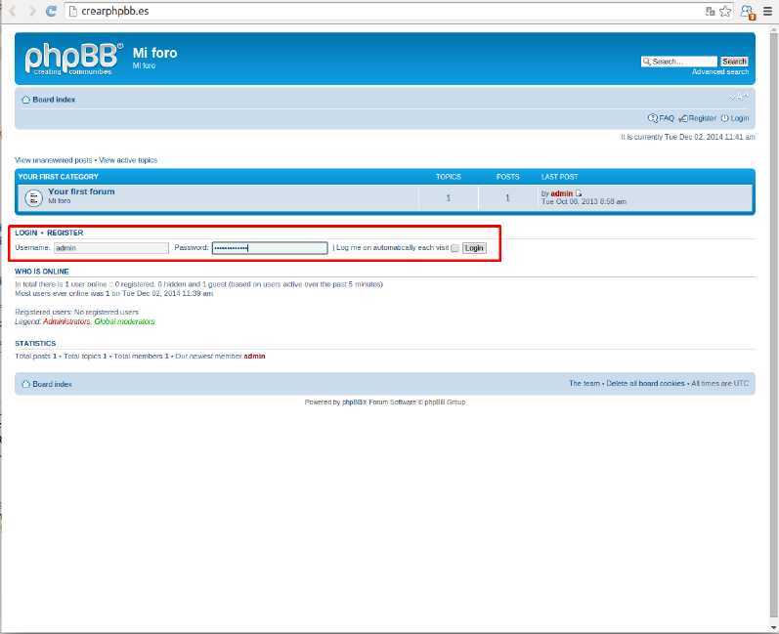779x634 pixels.
Task: View latest post icon next to admin
Action: 580,193
